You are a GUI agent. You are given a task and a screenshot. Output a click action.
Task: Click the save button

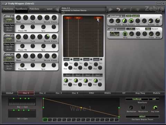[x=49, y=9]
